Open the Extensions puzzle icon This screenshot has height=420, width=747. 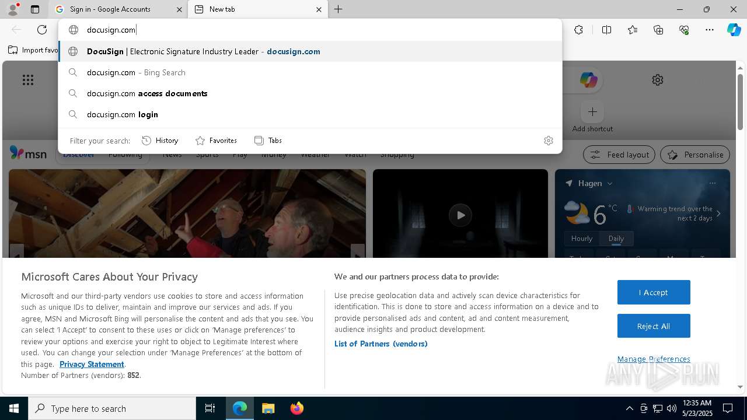[578, 30]
